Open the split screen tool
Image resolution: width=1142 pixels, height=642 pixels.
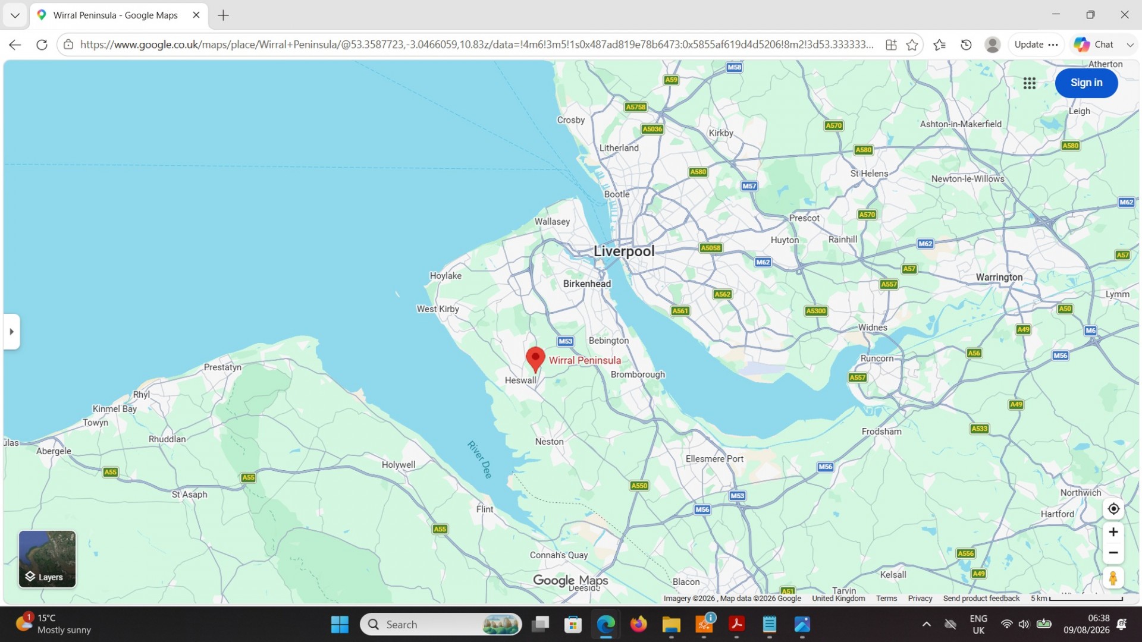click(x=891, y=45)
